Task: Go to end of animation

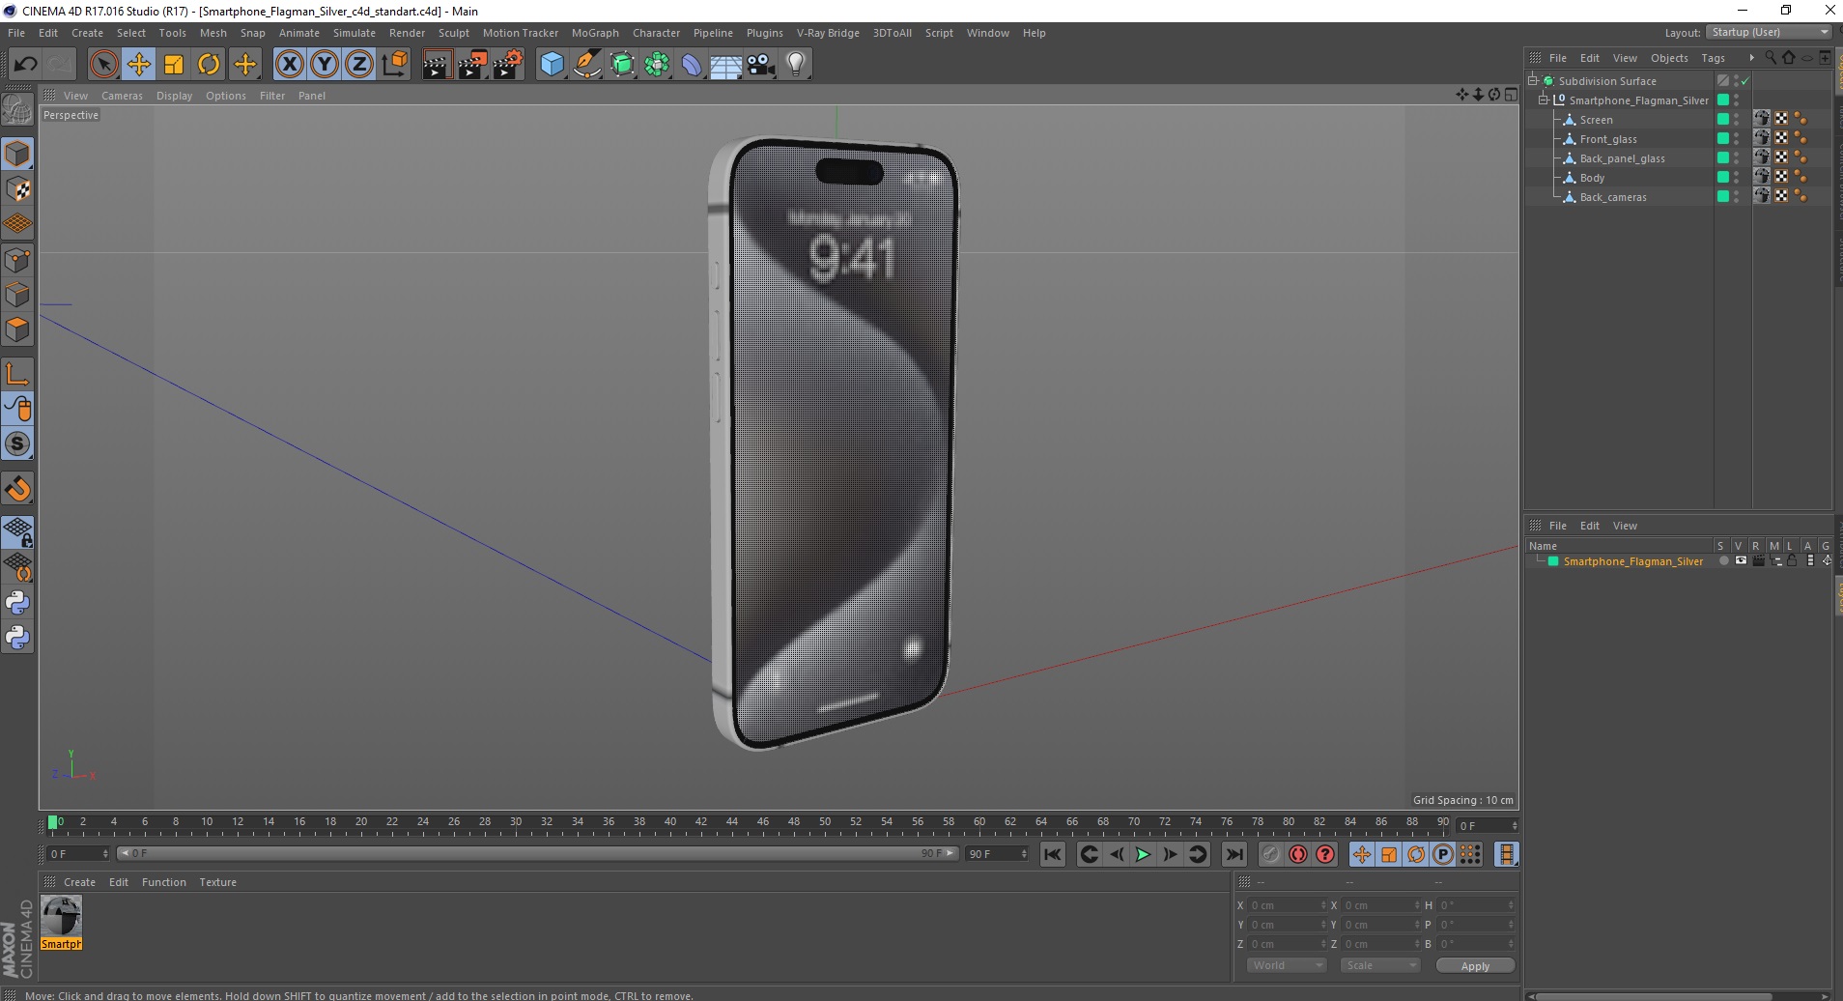Action: [1233, 854]
